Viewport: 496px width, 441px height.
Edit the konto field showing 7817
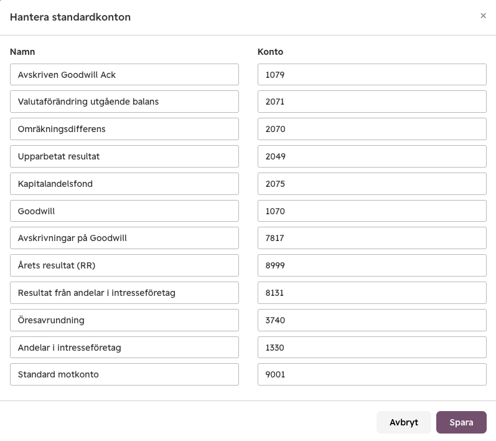(372, 238)
